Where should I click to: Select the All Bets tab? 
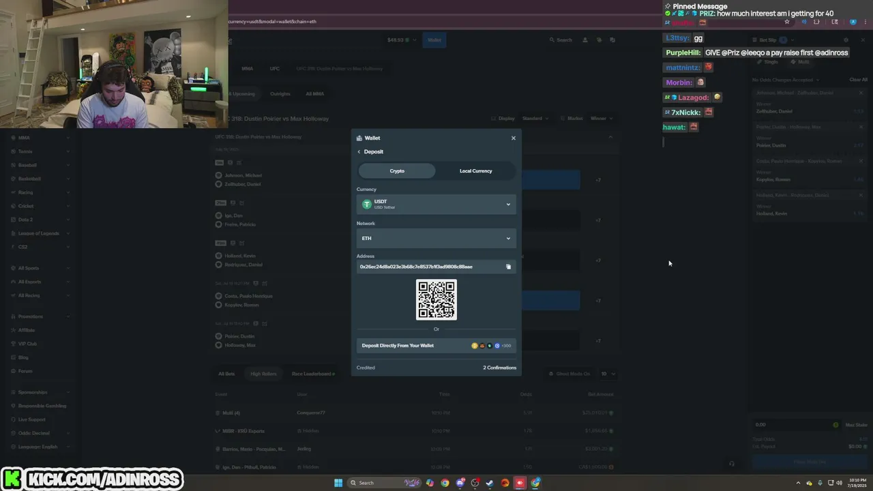coord(226,374)
